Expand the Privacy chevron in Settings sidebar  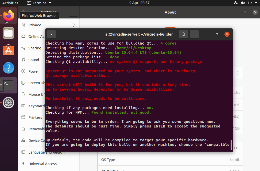click(74, 25)
